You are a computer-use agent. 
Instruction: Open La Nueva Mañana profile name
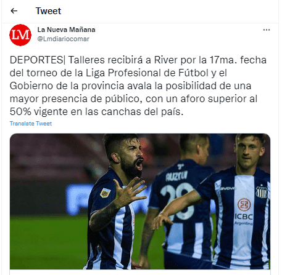click(66, 30)
